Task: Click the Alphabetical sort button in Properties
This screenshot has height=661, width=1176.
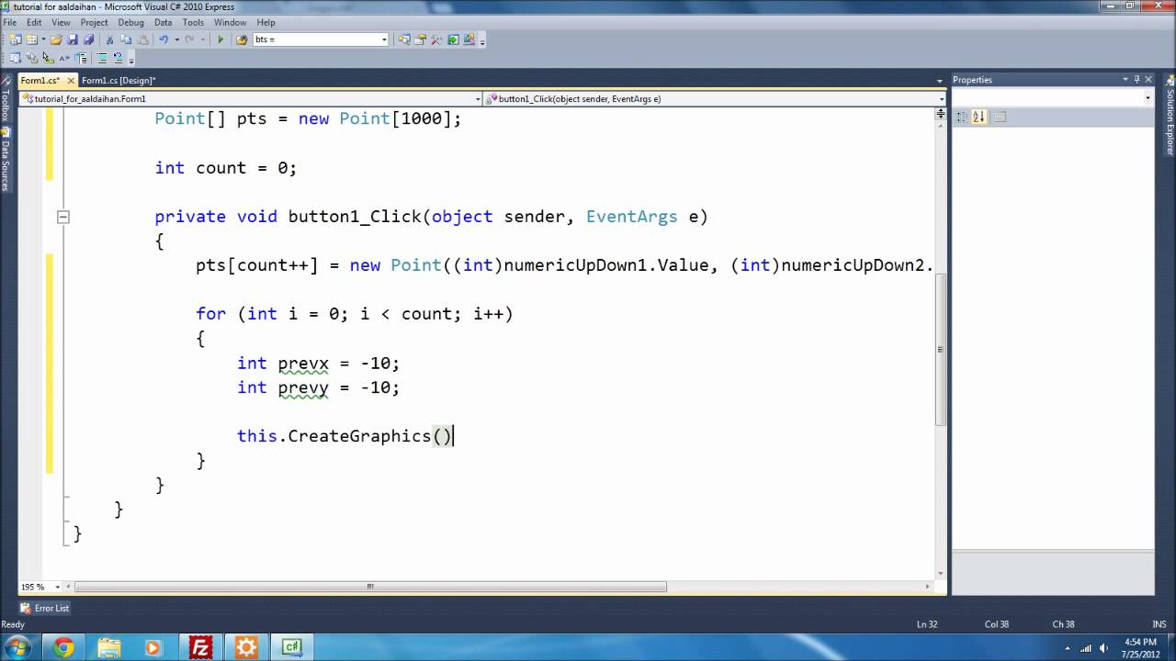Action: pos(978,117)
